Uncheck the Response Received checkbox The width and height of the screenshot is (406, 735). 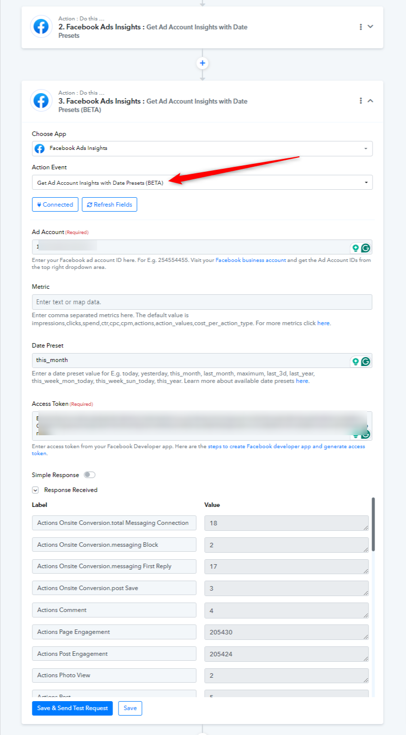35,490
